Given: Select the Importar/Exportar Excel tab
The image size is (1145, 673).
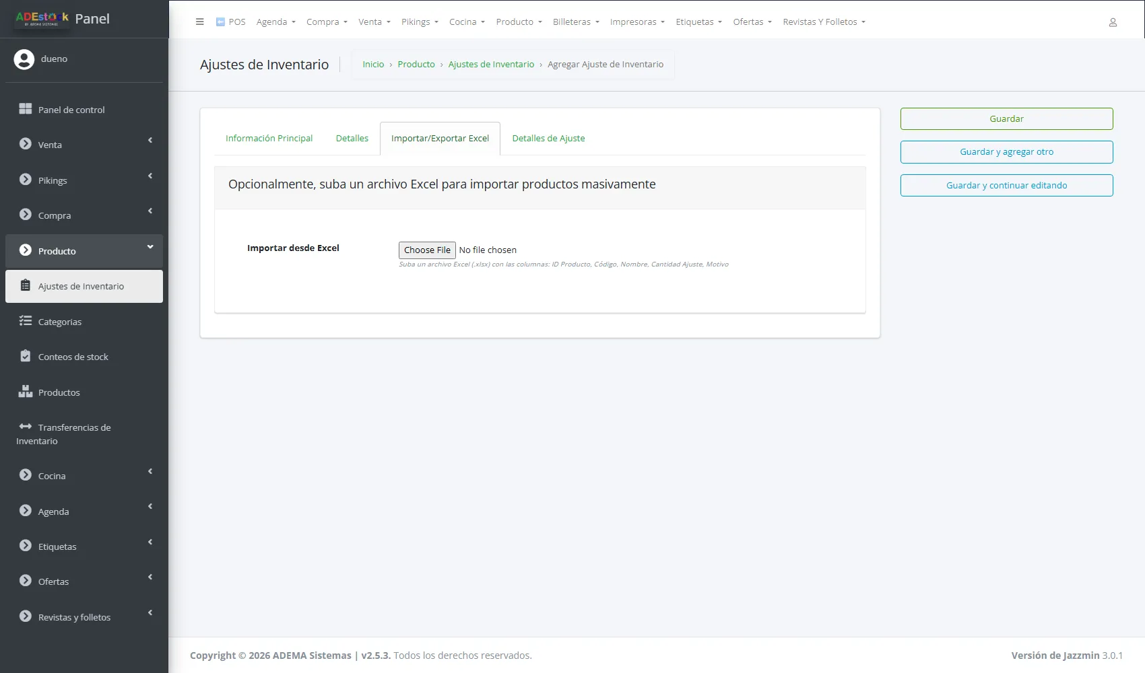Looking at the screenshot, I should (440, 139).
